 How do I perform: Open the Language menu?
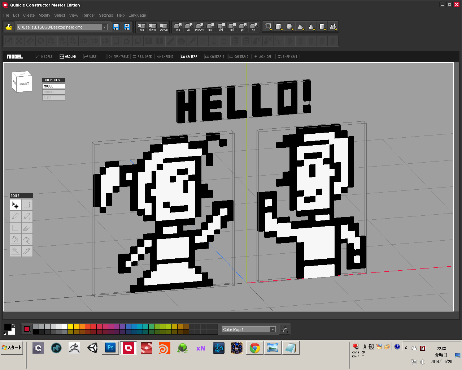coord(137,15)
